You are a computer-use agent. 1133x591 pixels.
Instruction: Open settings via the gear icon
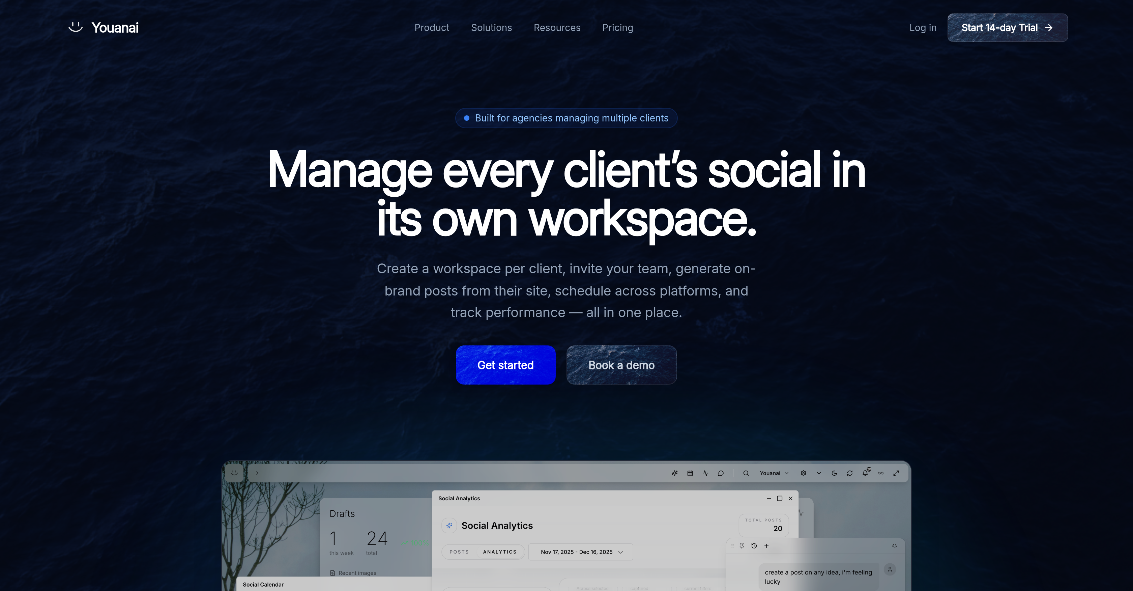(x=804, y=473)
